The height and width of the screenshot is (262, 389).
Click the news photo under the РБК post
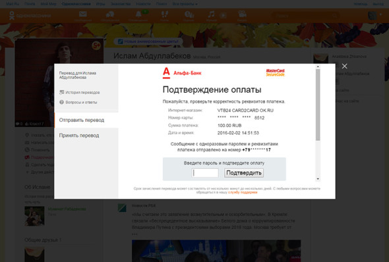216,251
